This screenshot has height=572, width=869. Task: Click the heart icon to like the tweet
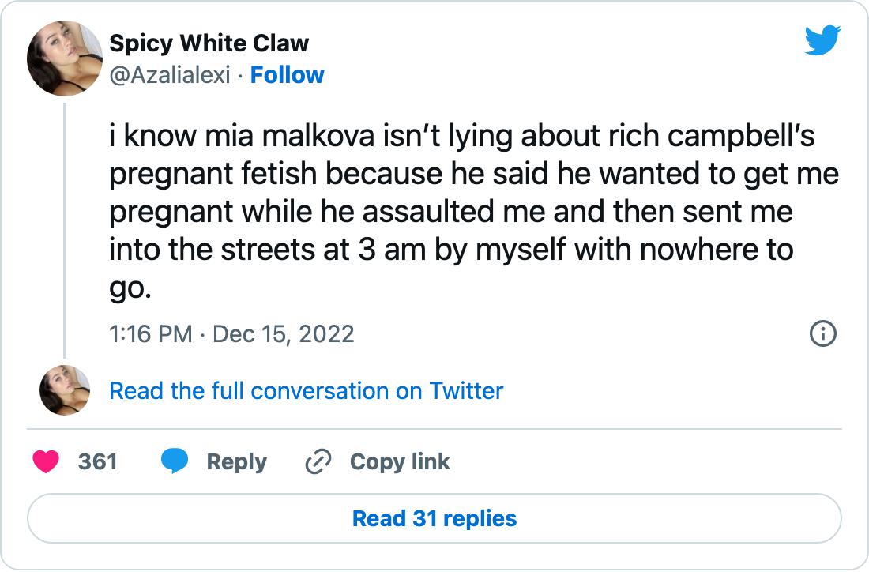point(47,461)
